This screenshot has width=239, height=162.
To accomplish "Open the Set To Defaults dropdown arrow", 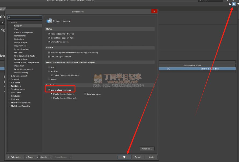I will pyautogui.click(x=23, y=157).
